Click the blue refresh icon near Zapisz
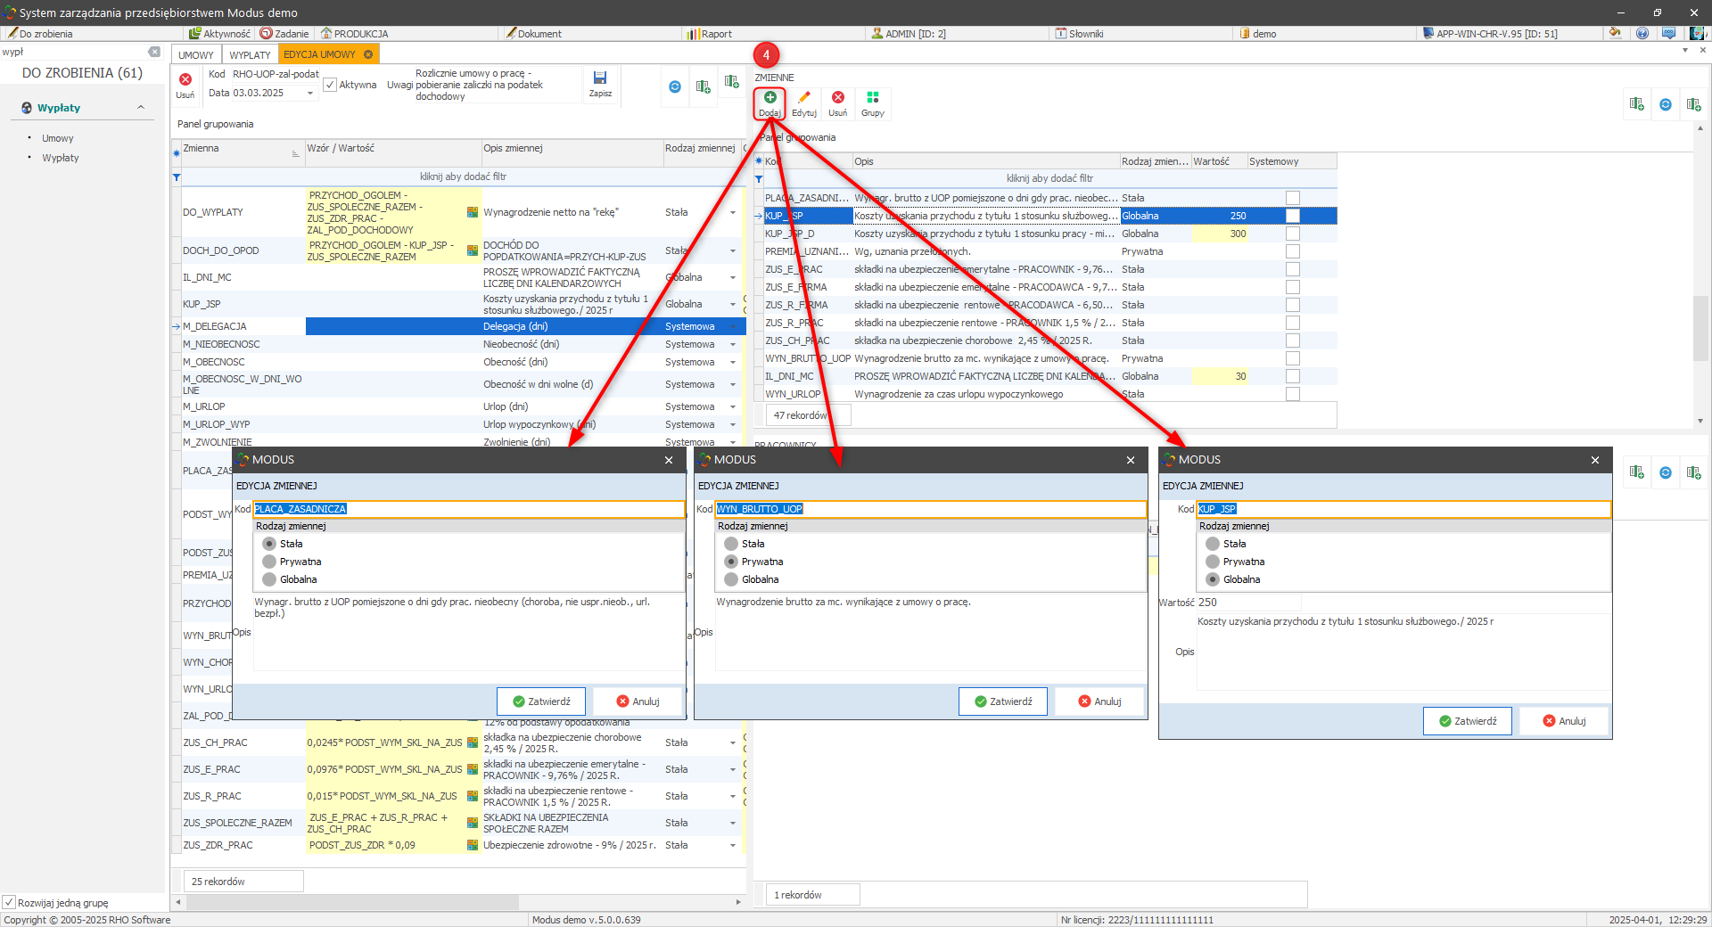This screenshot has width=1712, height=927. (x=675, y=86)
